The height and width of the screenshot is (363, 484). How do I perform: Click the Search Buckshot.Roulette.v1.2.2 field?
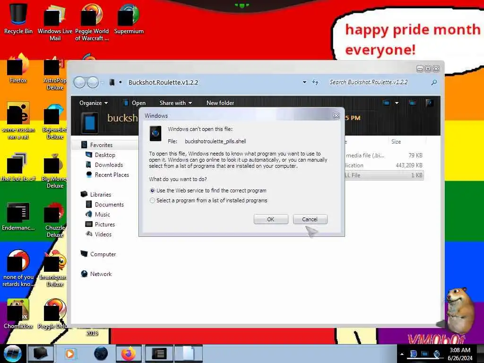point(378,82)
